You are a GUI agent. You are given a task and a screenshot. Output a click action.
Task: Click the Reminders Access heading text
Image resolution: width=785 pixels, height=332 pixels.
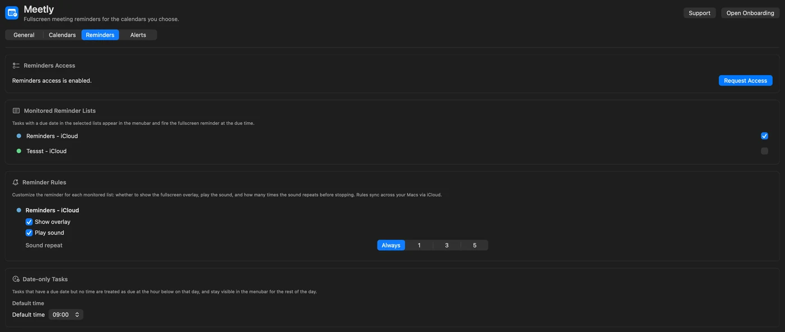pos(49,66)
